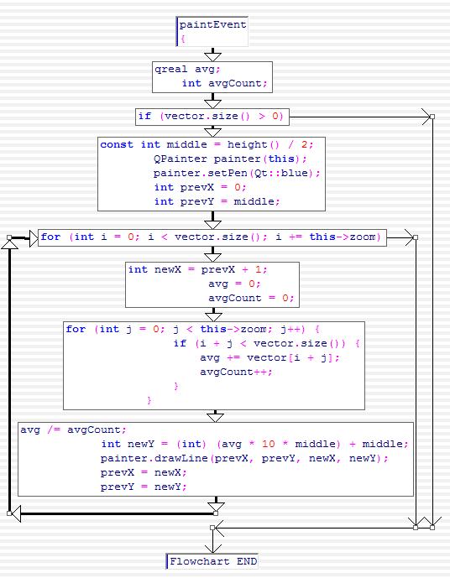Select the if vector.size() > 0 block
The image size is (450, 578).
[212, 117]
